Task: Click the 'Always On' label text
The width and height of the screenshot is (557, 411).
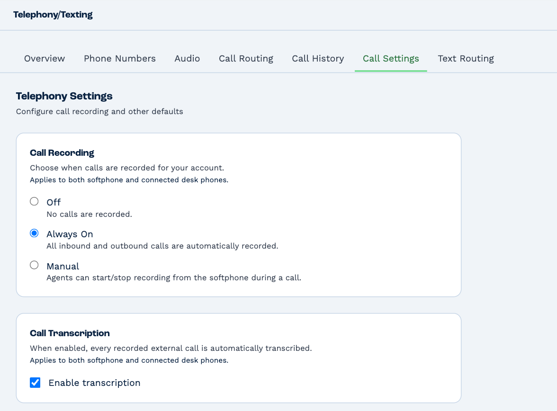Action: click(x=70, y=234)
